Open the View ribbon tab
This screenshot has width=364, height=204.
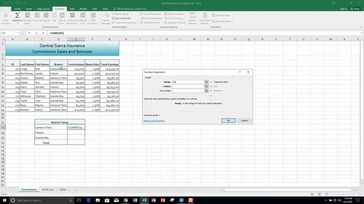coord(94,9)
